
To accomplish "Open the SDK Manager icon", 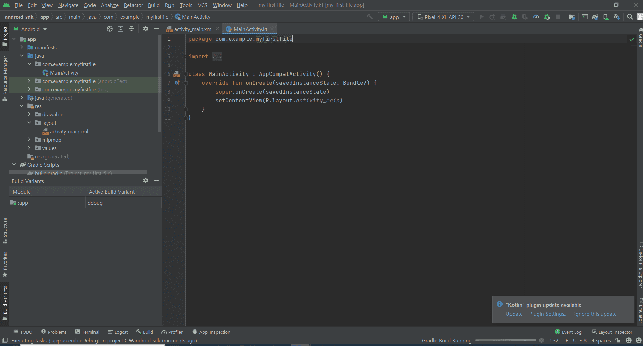I will pos(616,17).
